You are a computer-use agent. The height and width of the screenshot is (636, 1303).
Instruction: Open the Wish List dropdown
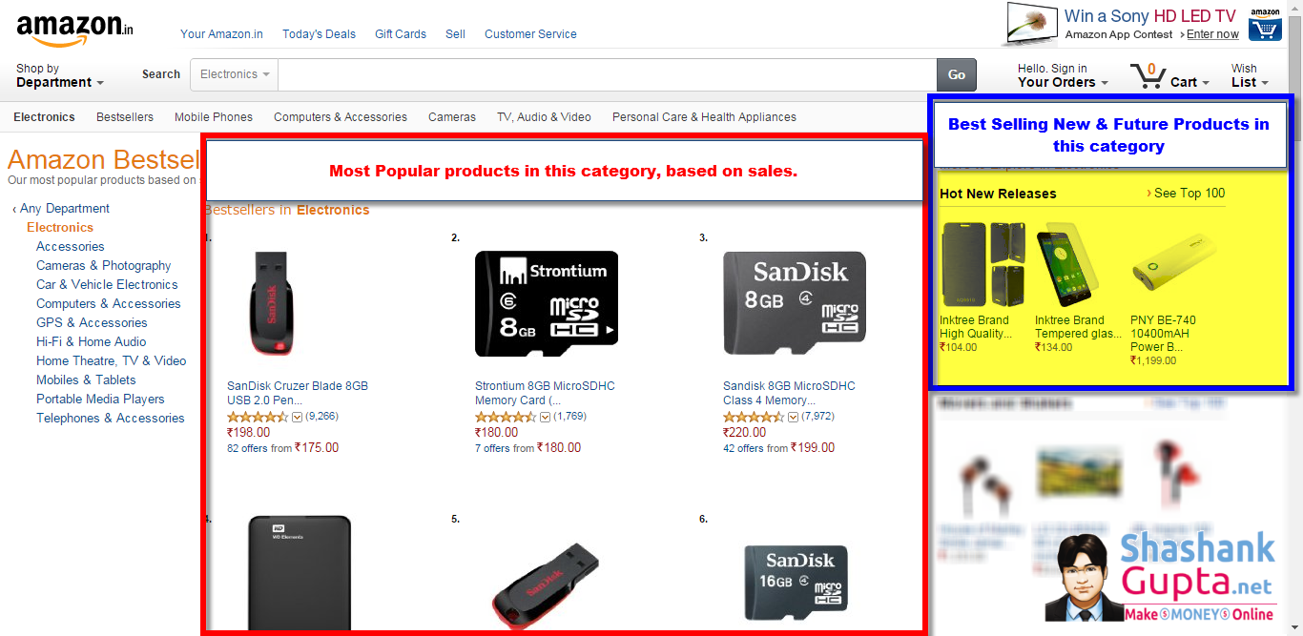pos(1250,75)
